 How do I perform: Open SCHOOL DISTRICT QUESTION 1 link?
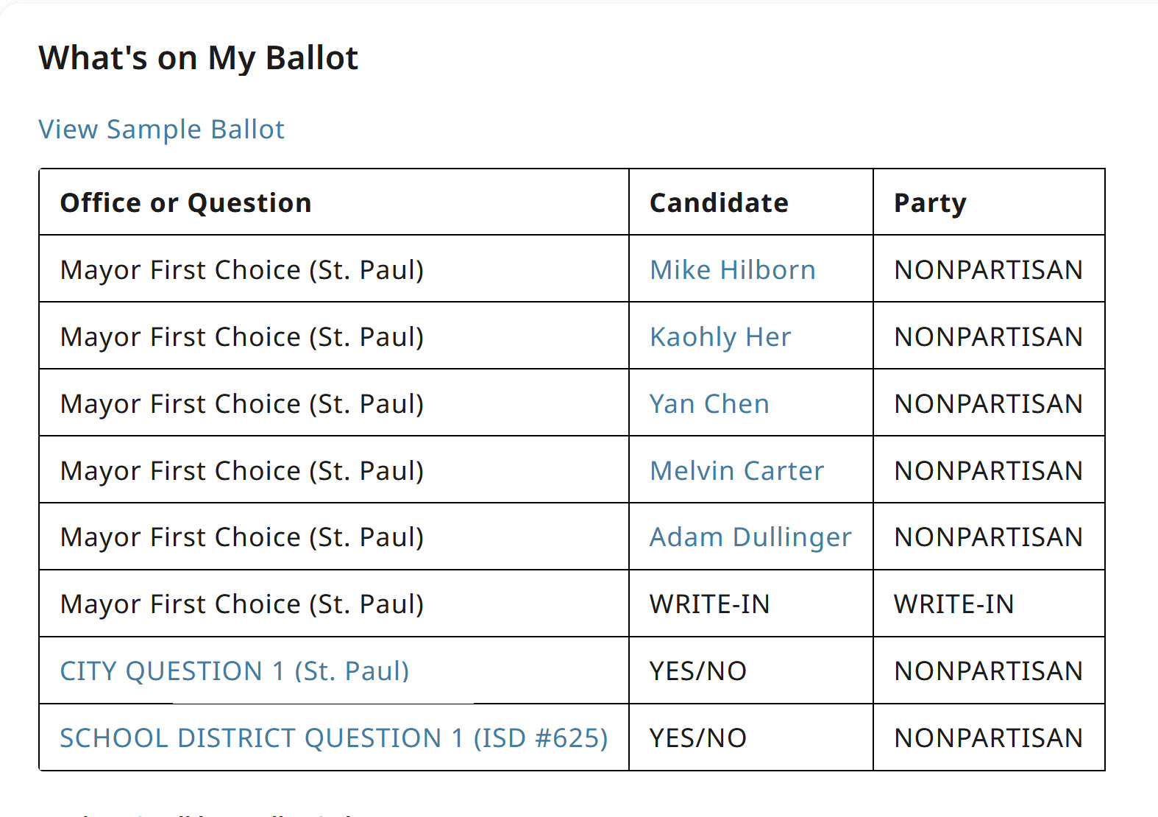[x=333, y=738]
